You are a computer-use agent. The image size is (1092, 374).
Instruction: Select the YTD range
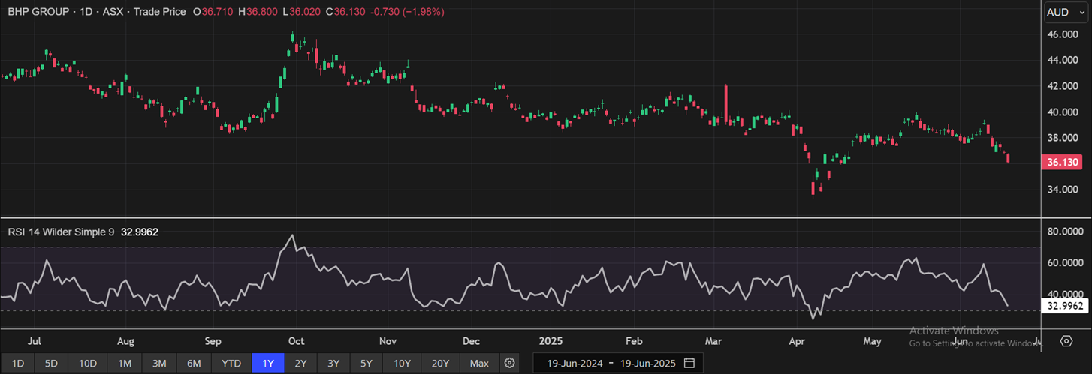[x=231, y=364]
